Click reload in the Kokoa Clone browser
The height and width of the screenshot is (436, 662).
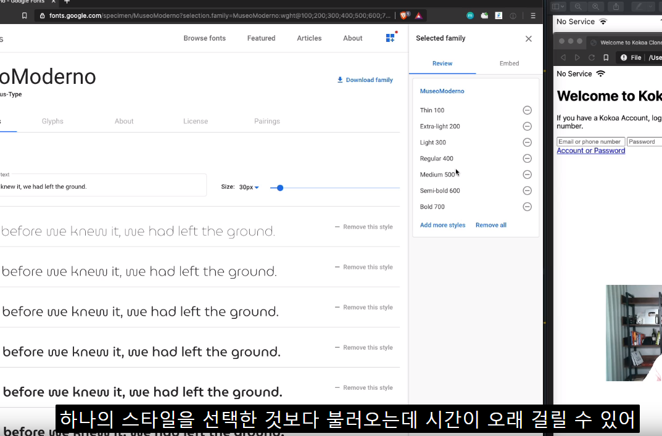click(592, 57)
